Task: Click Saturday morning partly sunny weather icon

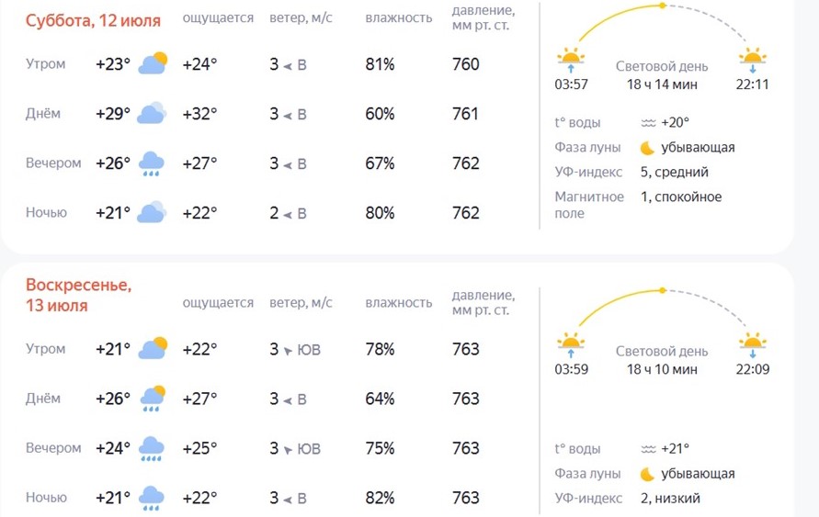Action: [x=153, y=63]
